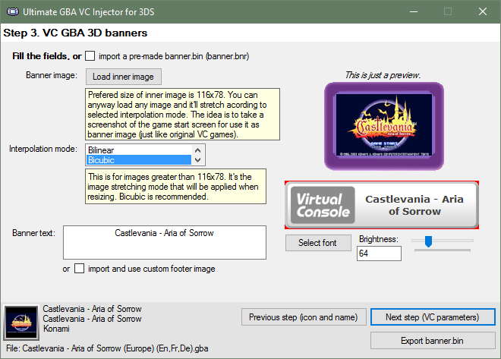Click Export banner.bin button
The height and width of the screenshot is (359, 501).
(433, 339)
